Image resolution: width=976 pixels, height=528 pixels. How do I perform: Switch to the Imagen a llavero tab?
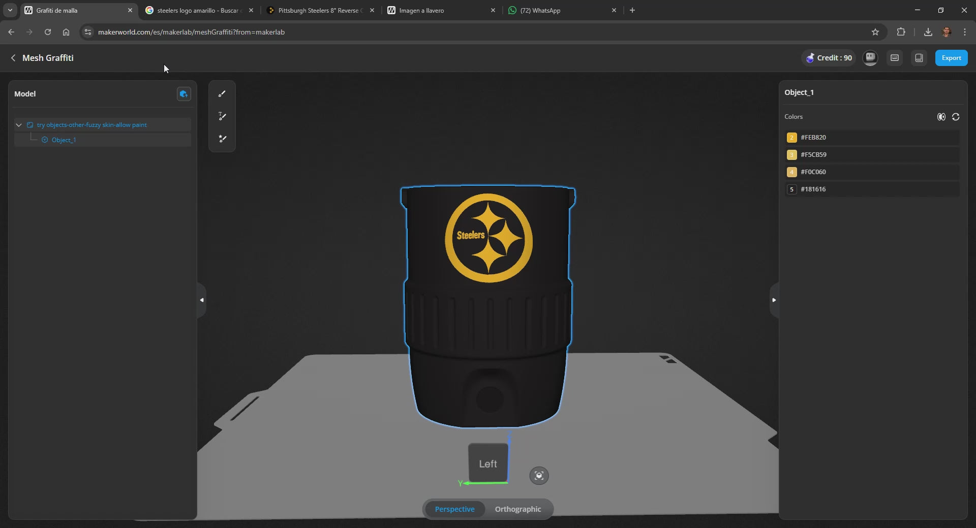(x=442, y=10)
